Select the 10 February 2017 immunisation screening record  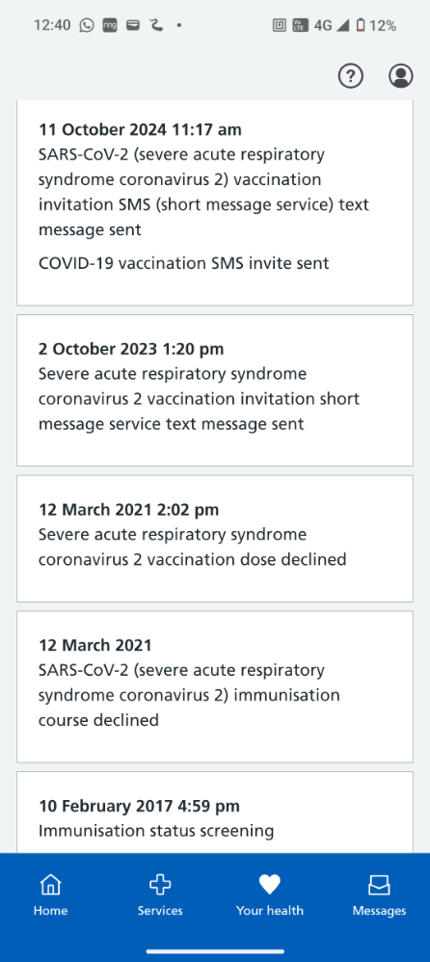pyautogui.click(x=215, y=813)
